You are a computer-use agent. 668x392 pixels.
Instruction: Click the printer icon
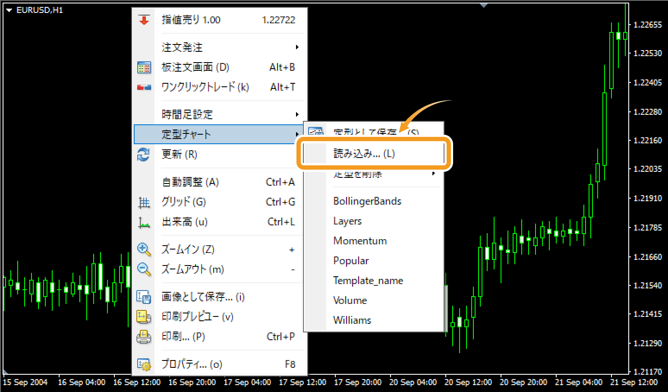coord(144,337)
